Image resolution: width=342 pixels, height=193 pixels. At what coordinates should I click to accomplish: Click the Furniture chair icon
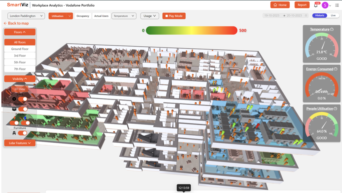point(14,133)
